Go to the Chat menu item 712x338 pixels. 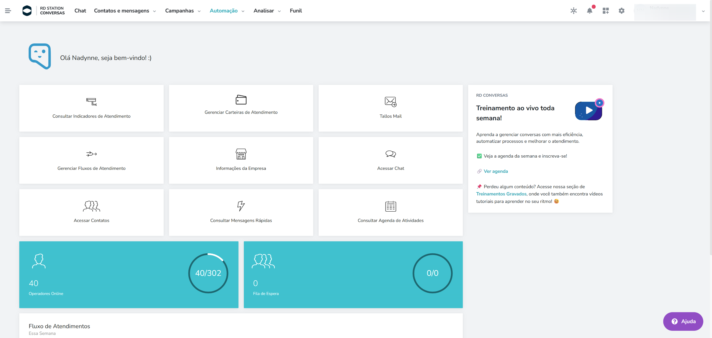pos(80,11)
